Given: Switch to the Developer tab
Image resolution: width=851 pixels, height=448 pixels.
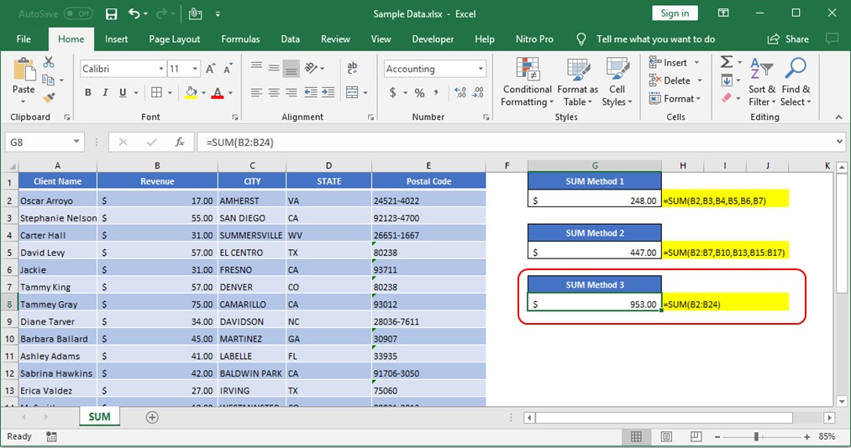Looking at the screenshot, I should coord(433,39).
